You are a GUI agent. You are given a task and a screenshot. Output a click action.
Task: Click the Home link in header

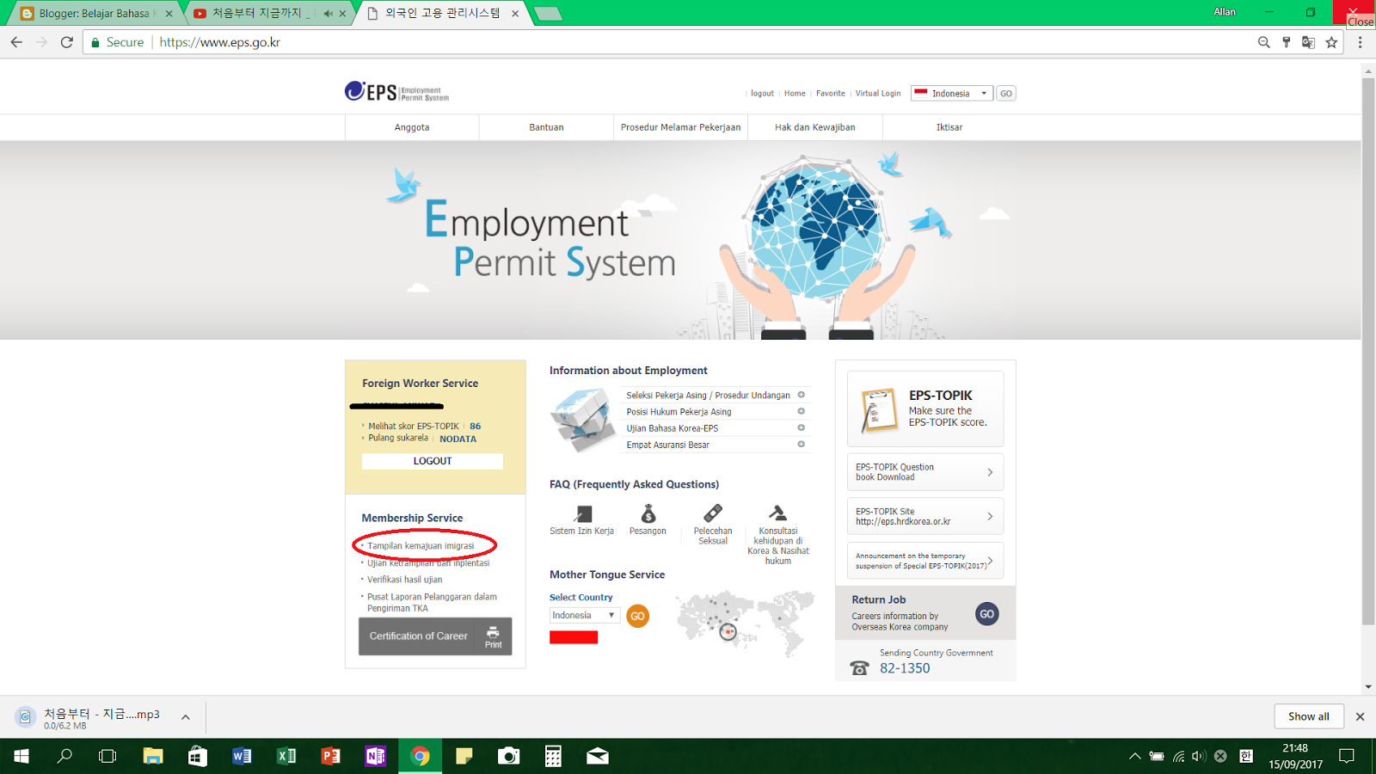tap(795, 93)
